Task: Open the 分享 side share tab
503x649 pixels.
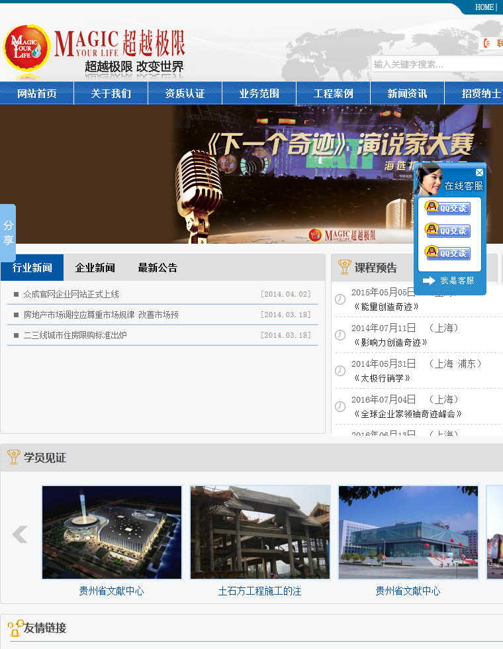Action: [8, 232]
